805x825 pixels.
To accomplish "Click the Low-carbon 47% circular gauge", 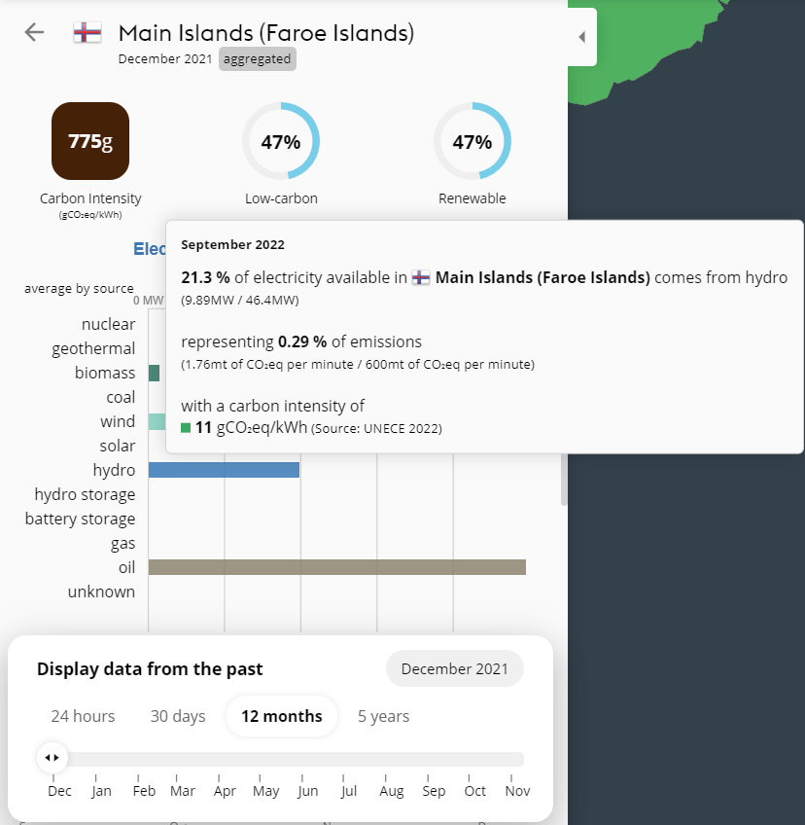I will click(281, 141).
